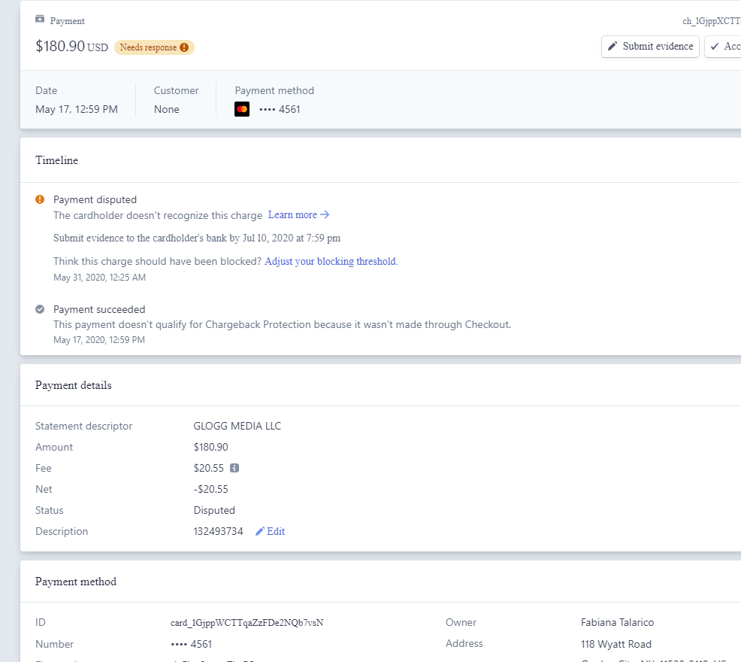Viewport: 741px width, 662px height.
Task: Click the payment card icon beside Payment heading
Action: point(40,20)
